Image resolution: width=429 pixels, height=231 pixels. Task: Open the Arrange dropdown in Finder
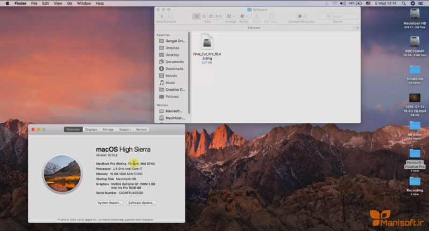pyautogui.click(x=231, y=16)
